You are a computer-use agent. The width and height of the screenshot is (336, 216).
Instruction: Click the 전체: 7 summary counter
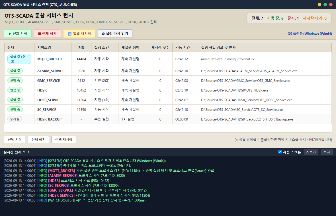click(x=257, y=18)
